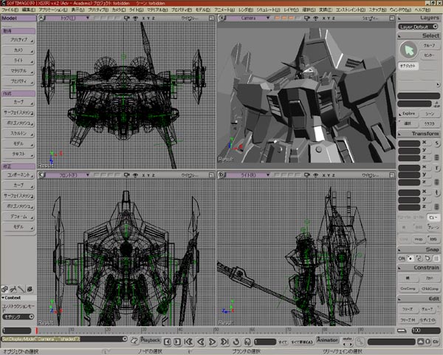
Task: Step back one frame
Action: [x=168, y=342]
